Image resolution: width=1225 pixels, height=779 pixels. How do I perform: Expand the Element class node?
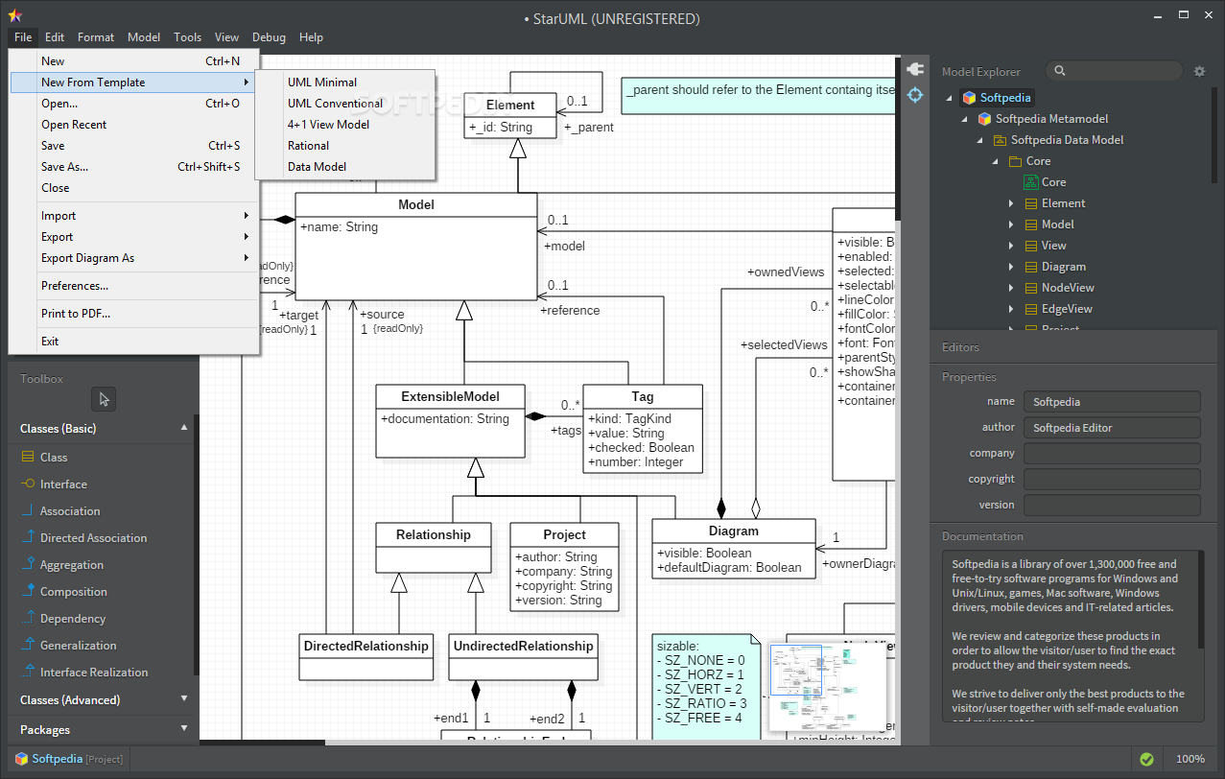1011,203
